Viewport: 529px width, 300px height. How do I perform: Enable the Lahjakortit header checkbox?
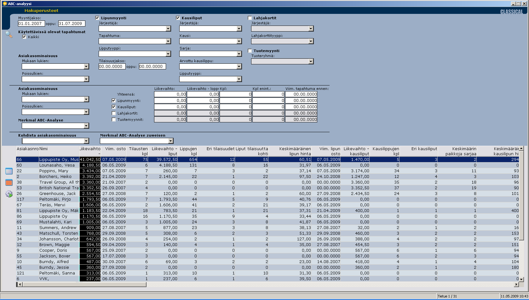point(250,18)
